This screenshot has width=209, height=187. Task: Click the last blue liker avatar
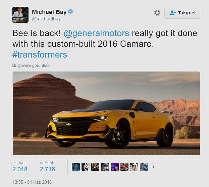[144, 167]
